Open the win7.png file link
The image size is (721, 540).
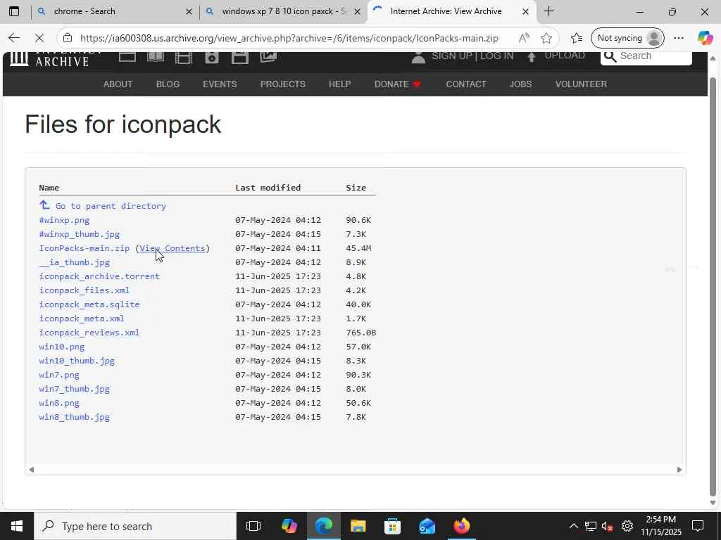click(59, 375)
